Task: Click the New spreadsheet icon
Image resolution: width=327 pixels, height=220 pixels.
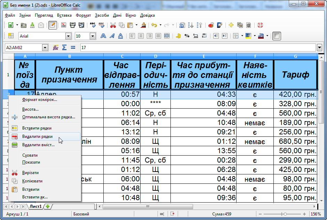Action: click(x=11, y=25)
